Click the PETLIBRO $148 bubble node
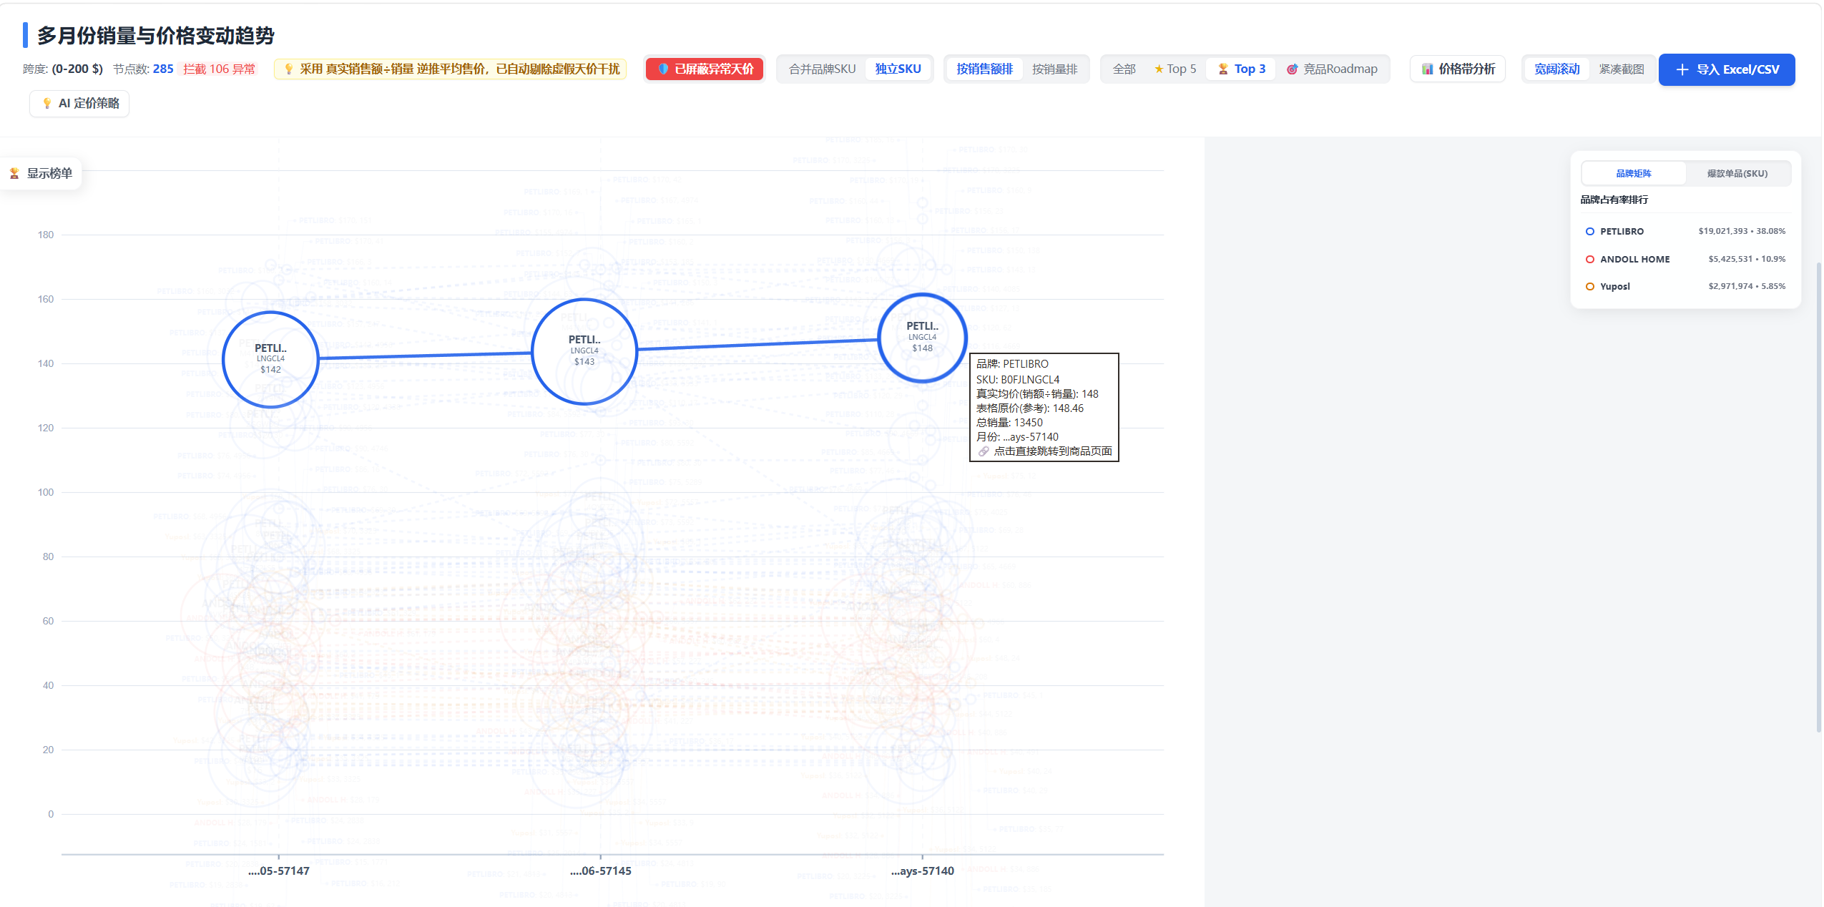Screen dimensions: 1824x907 922,337
